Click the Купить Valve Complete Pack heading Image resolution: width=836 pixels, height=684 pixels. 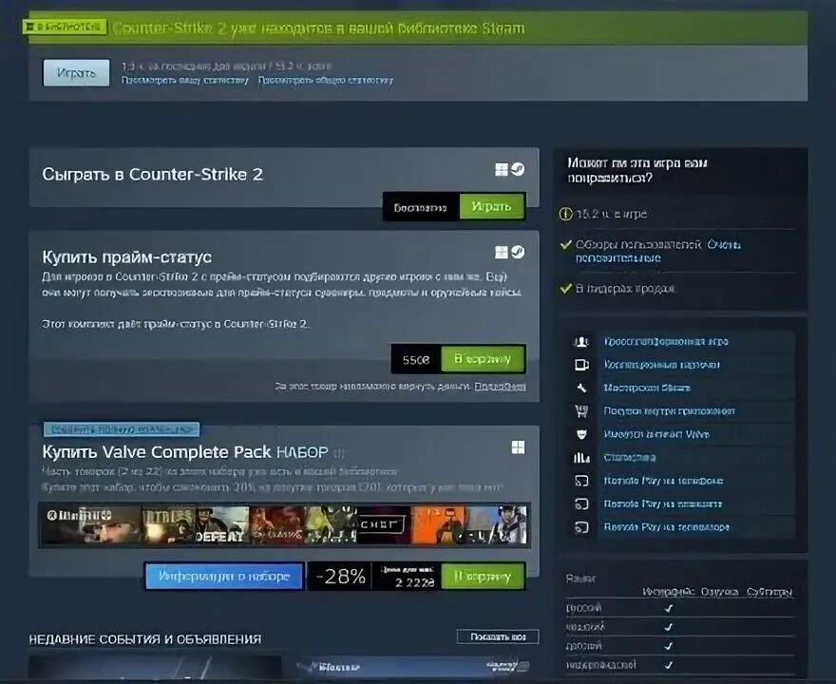(185, 452)
